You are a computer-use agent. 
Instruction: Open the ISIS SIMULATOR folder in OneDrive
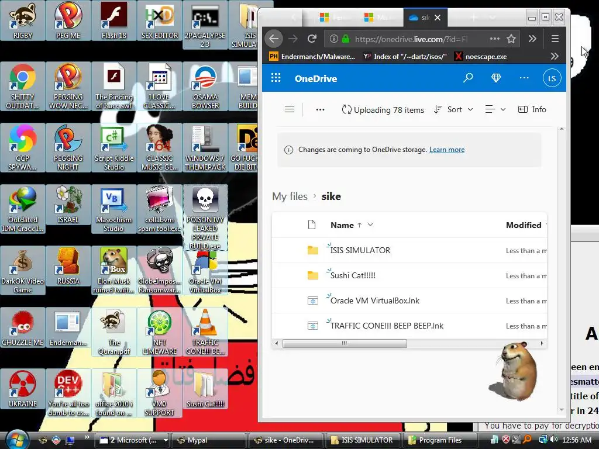click(360, 250)
